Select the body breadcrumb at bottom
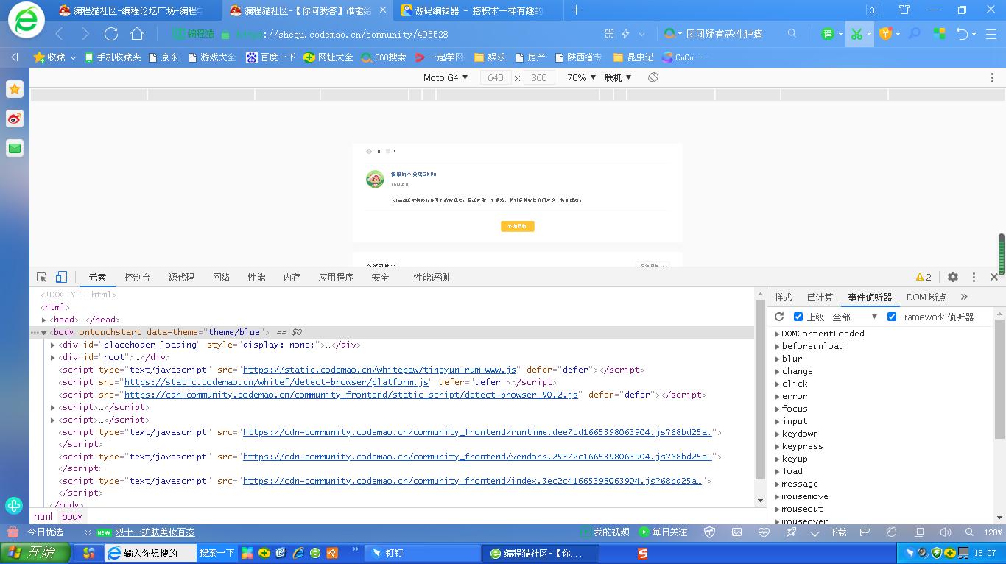Viewport: 1006px width, 564px height. coord(72,516)
